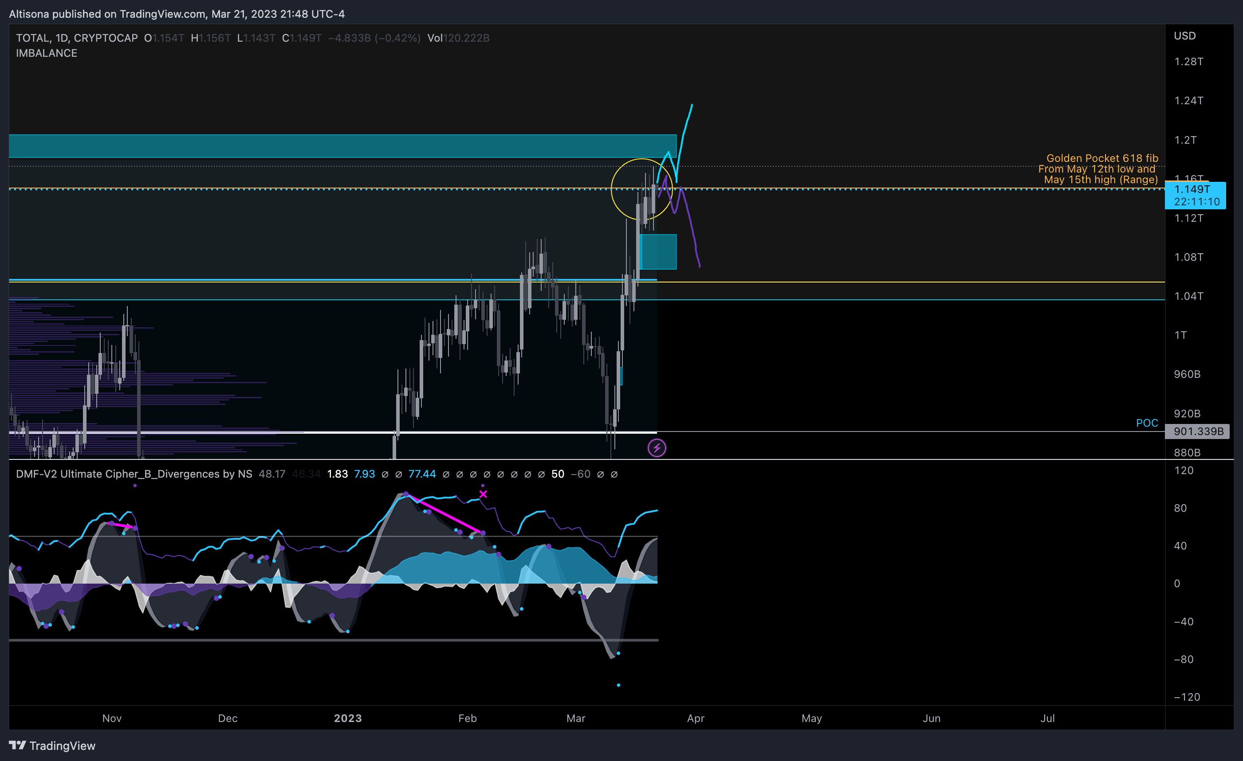The height and width of the screenshot is (761, 1243).
Task: Click the open value O1.154T
Action: pos(164,38)
